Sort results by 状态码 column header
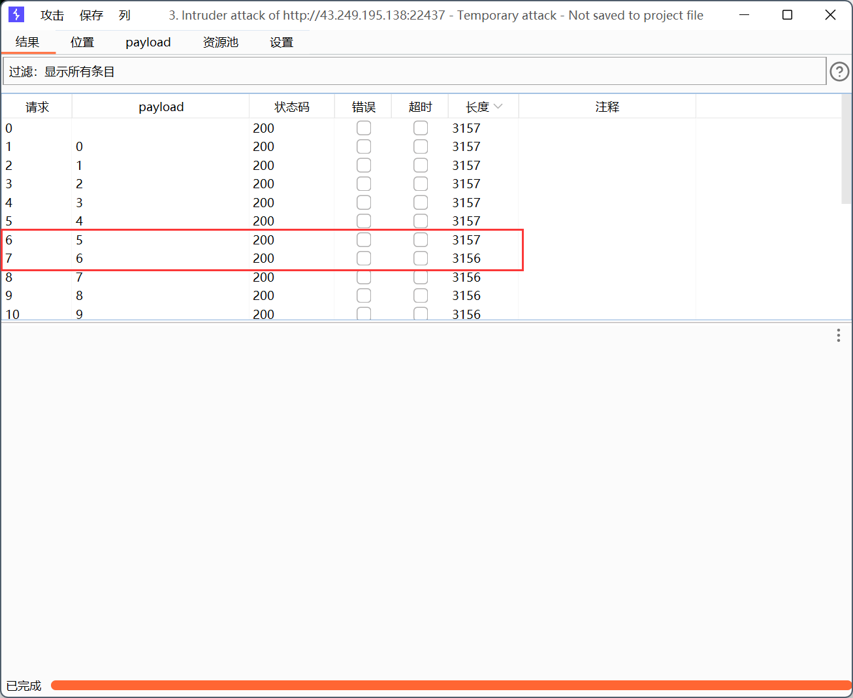 (x=291, y=107)
